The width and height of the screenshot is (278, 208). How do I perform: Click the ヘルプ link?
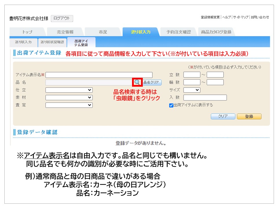pos(226,17)
